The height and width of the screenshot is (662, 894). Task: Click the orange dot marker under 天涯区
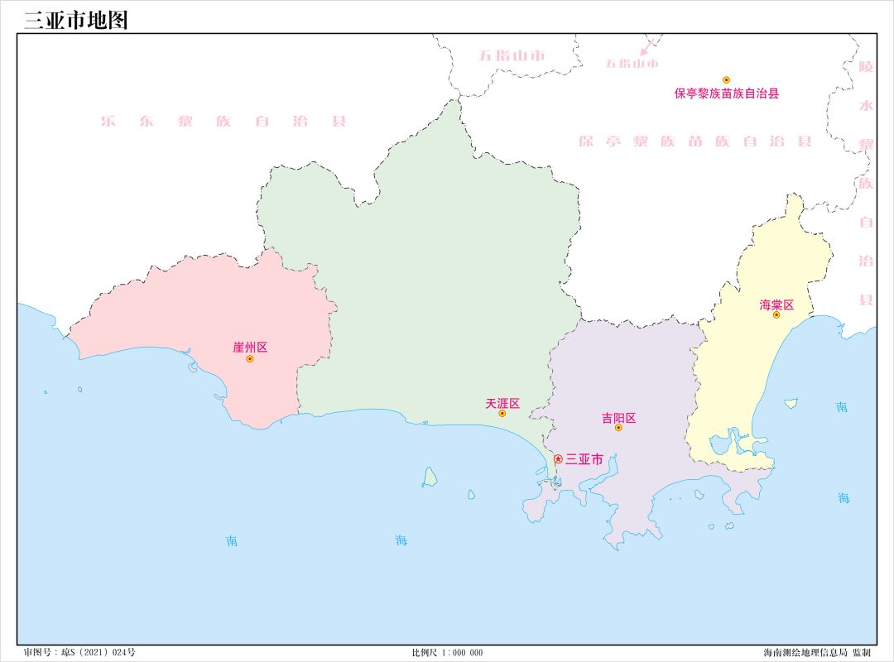coord(502,414)
